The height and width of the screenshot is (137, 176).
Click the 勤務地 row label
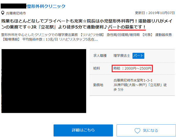pyautogui.click(x=98, y=85)
